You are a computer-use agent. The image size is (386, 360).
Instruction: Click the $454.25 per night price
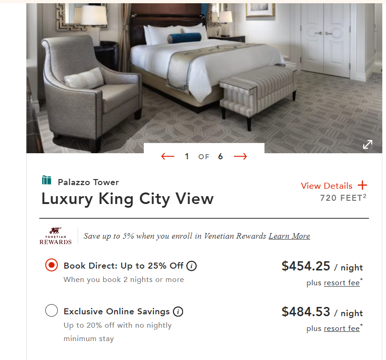click(x=305, y=267)
